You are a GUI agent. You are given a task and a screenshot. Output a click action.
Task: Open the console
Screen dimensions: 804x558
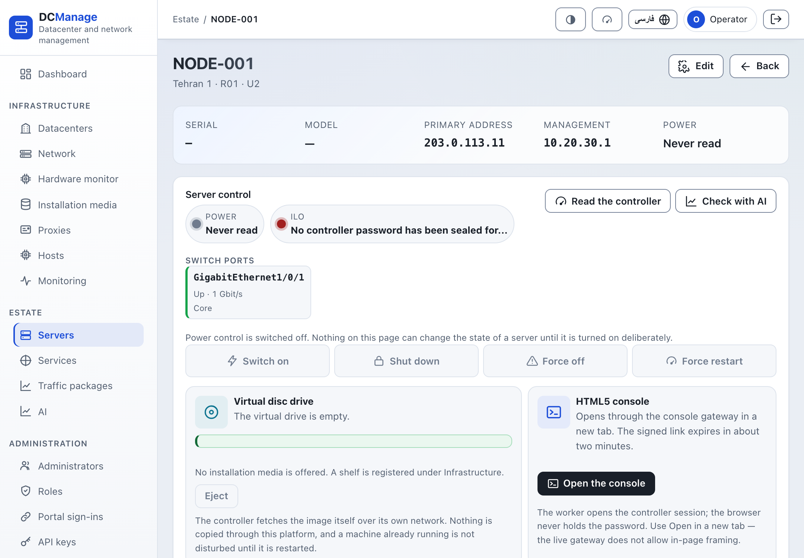[596, 483]
